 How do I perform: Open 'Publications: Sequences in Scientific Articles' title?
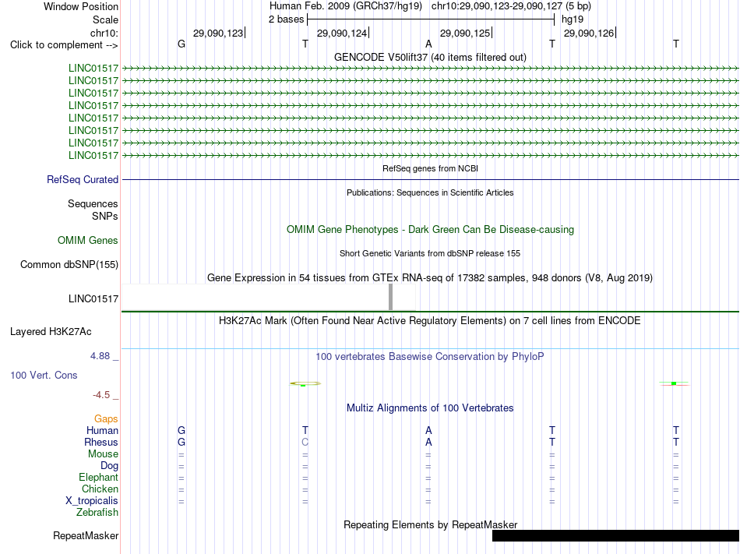coord(430,192)
